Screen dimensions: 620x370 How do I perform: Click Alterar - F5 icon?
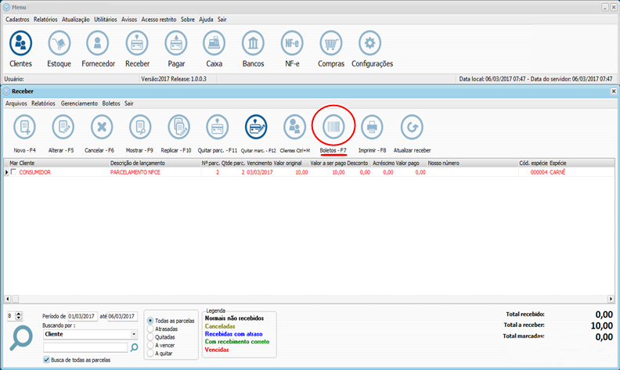(63, 127)
